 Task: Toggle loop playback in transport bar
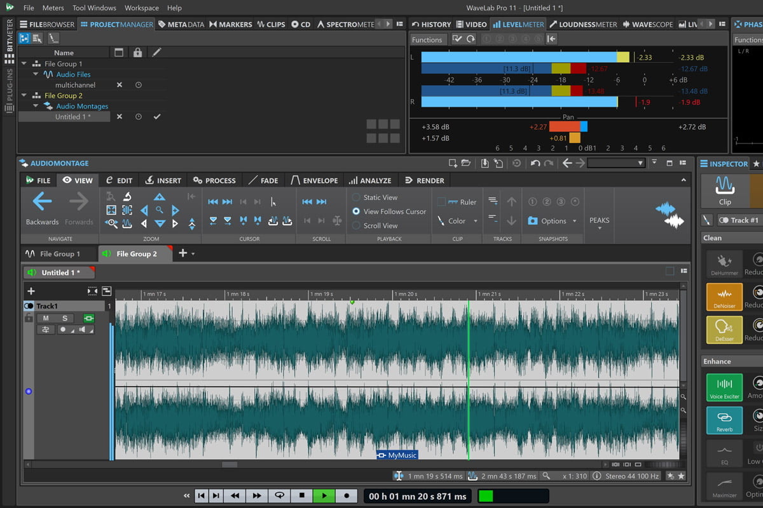pyautogui.click(x=278, y=495)
